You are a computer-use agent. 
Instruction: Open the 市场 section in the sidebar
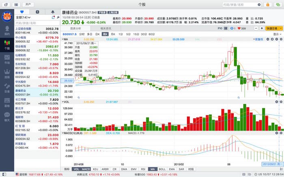point(7,59)
